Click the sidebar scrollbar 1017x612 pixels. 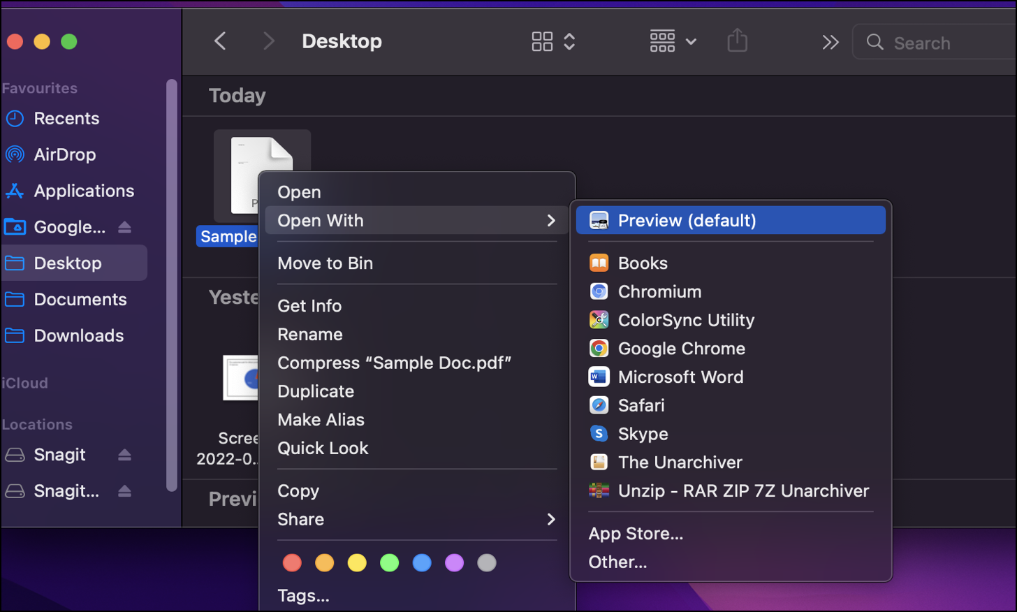(x=171, y=286)
